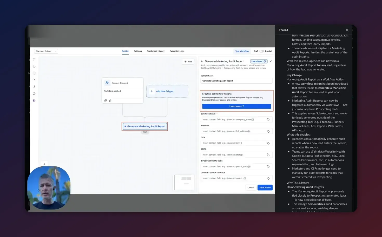This screenshot has width=382, height=237.
Task: Select the tasks check icon in sidebar
Action: (34, 66)
